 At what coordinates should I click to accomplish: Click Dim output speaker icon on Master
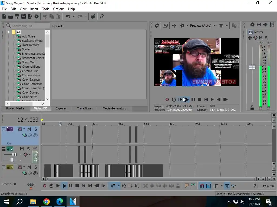point(265,25)
